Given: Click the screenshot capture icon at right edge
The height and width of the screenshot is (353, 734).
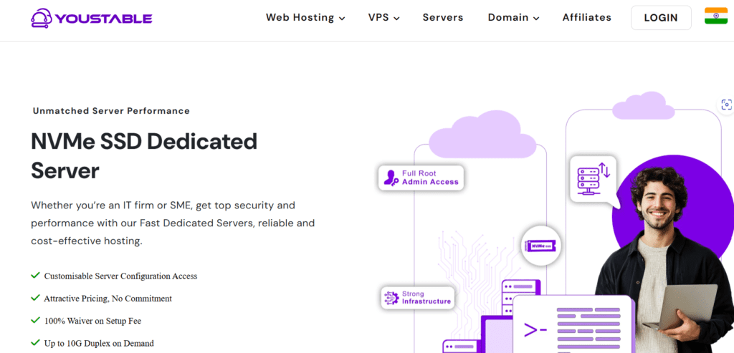Looking at the screenshot, I should pyautogui.click(x=726, y=105).
